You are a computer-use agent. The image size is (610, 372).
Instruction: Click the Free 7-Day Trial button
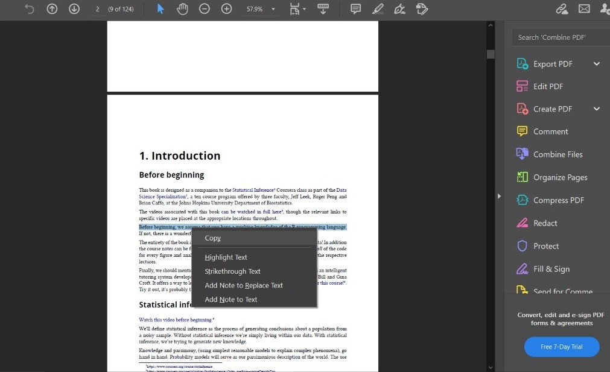coord(561,347)
